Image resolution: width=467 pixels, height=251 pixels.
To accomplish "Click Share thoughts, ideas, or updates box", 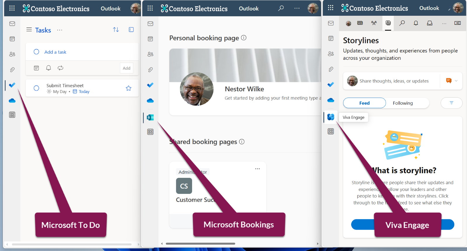I will coord(394,81).
